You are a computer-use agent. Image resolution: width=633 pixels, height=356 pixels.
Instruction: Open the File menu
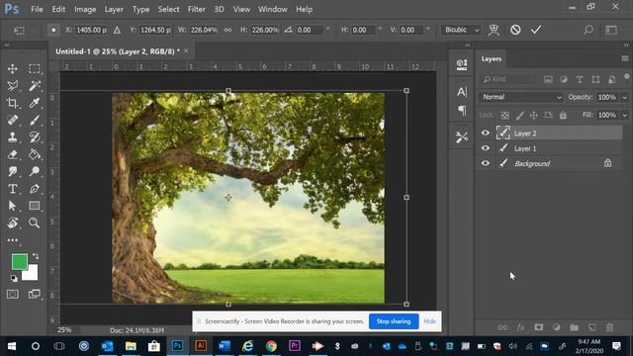(x=37, y=9)
